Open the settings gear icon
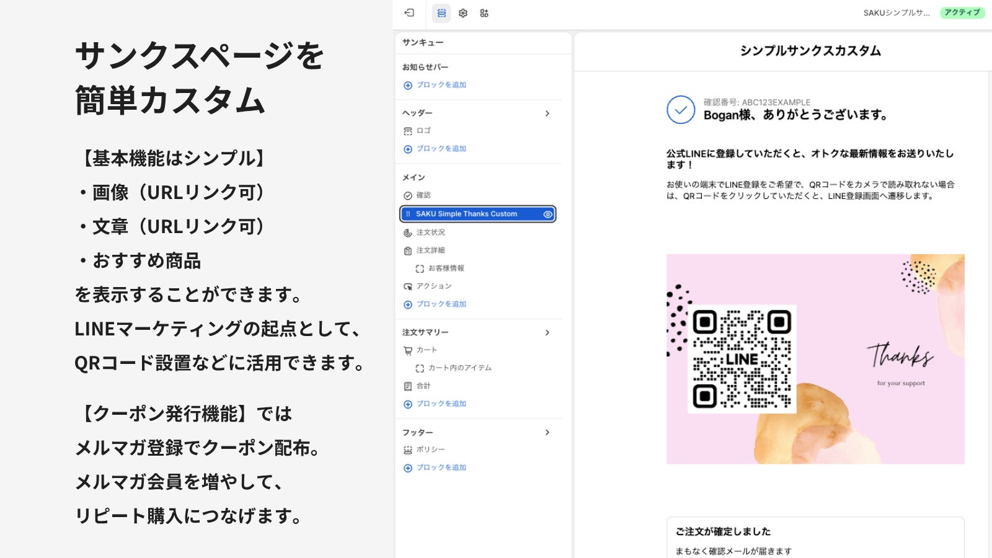This screenshot has height=558, width=992. click(463, 13)
